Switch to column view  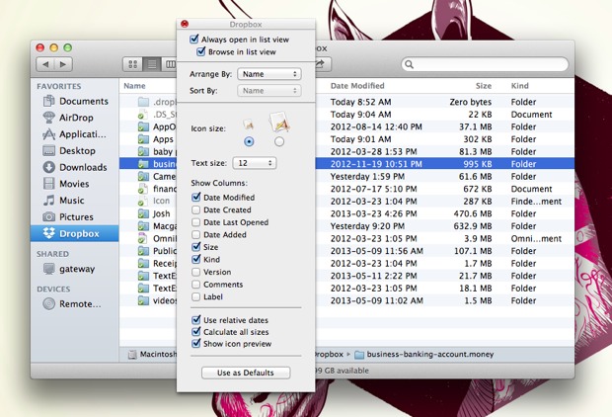pyautogui.click(x=170, y=64)
